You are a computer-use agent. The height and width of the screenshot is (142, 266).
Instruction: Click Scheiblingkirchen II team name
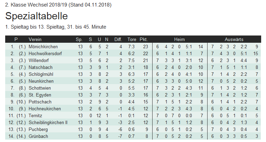pos(48,122)
